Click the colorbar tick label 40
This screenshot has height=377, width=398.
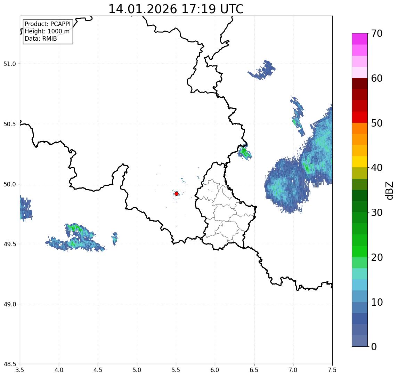[377, 168]
